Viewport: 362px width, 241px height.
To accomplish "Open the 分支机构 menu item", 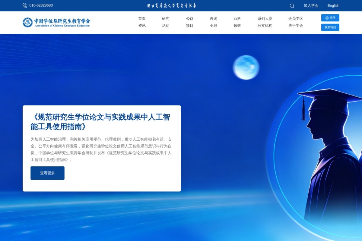I will tap(265, 26).
